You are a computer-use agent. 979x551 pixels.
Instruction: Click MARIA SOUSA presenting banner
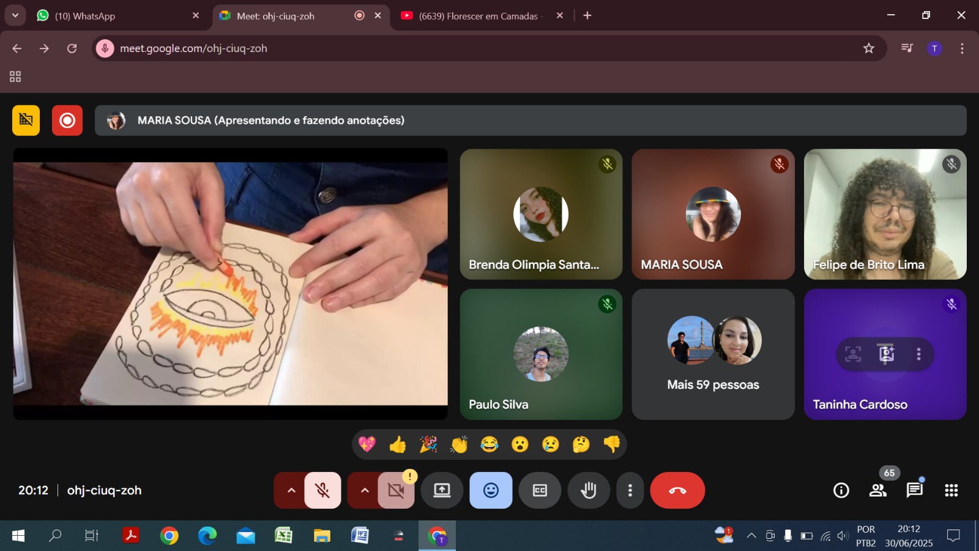530,120
